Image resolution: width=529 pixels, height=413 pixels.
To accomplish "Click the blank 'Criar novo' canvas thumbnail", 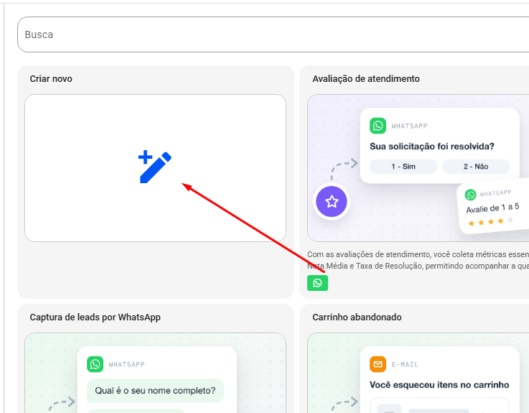I will (156, 168).
